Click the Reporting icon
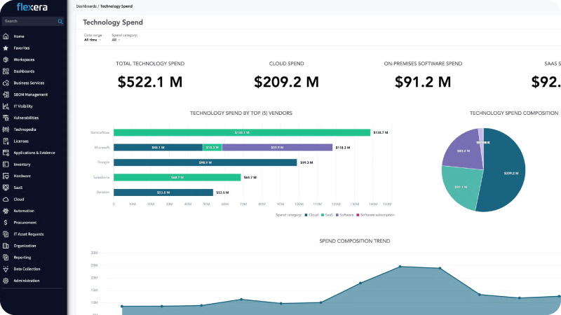The height and width of the screenshot is (315, 561). pyautogui.click(x=6, y=258)
